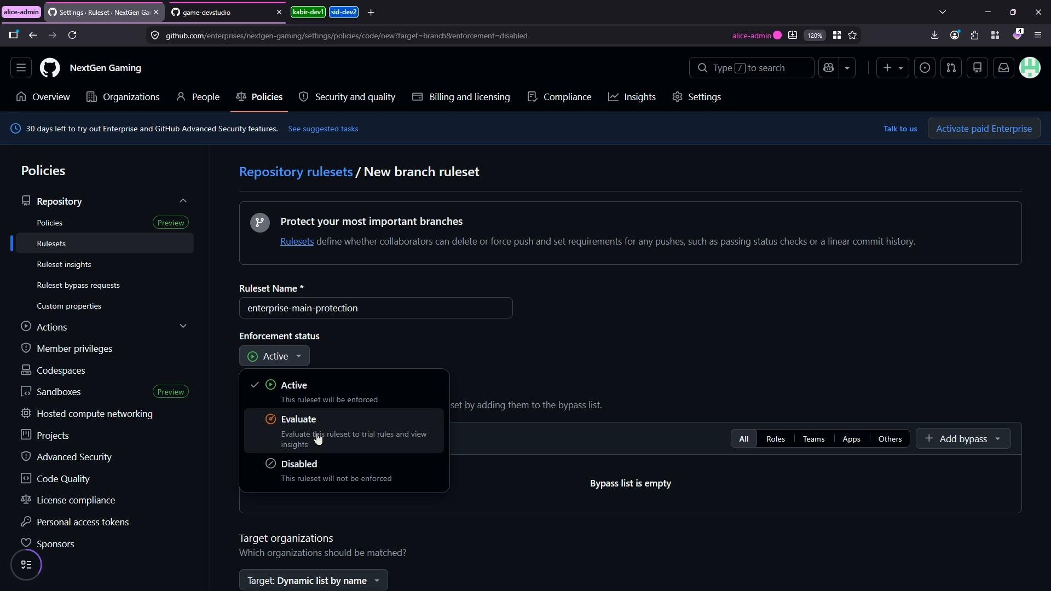Click the floating task list icon

coord(26,565)
